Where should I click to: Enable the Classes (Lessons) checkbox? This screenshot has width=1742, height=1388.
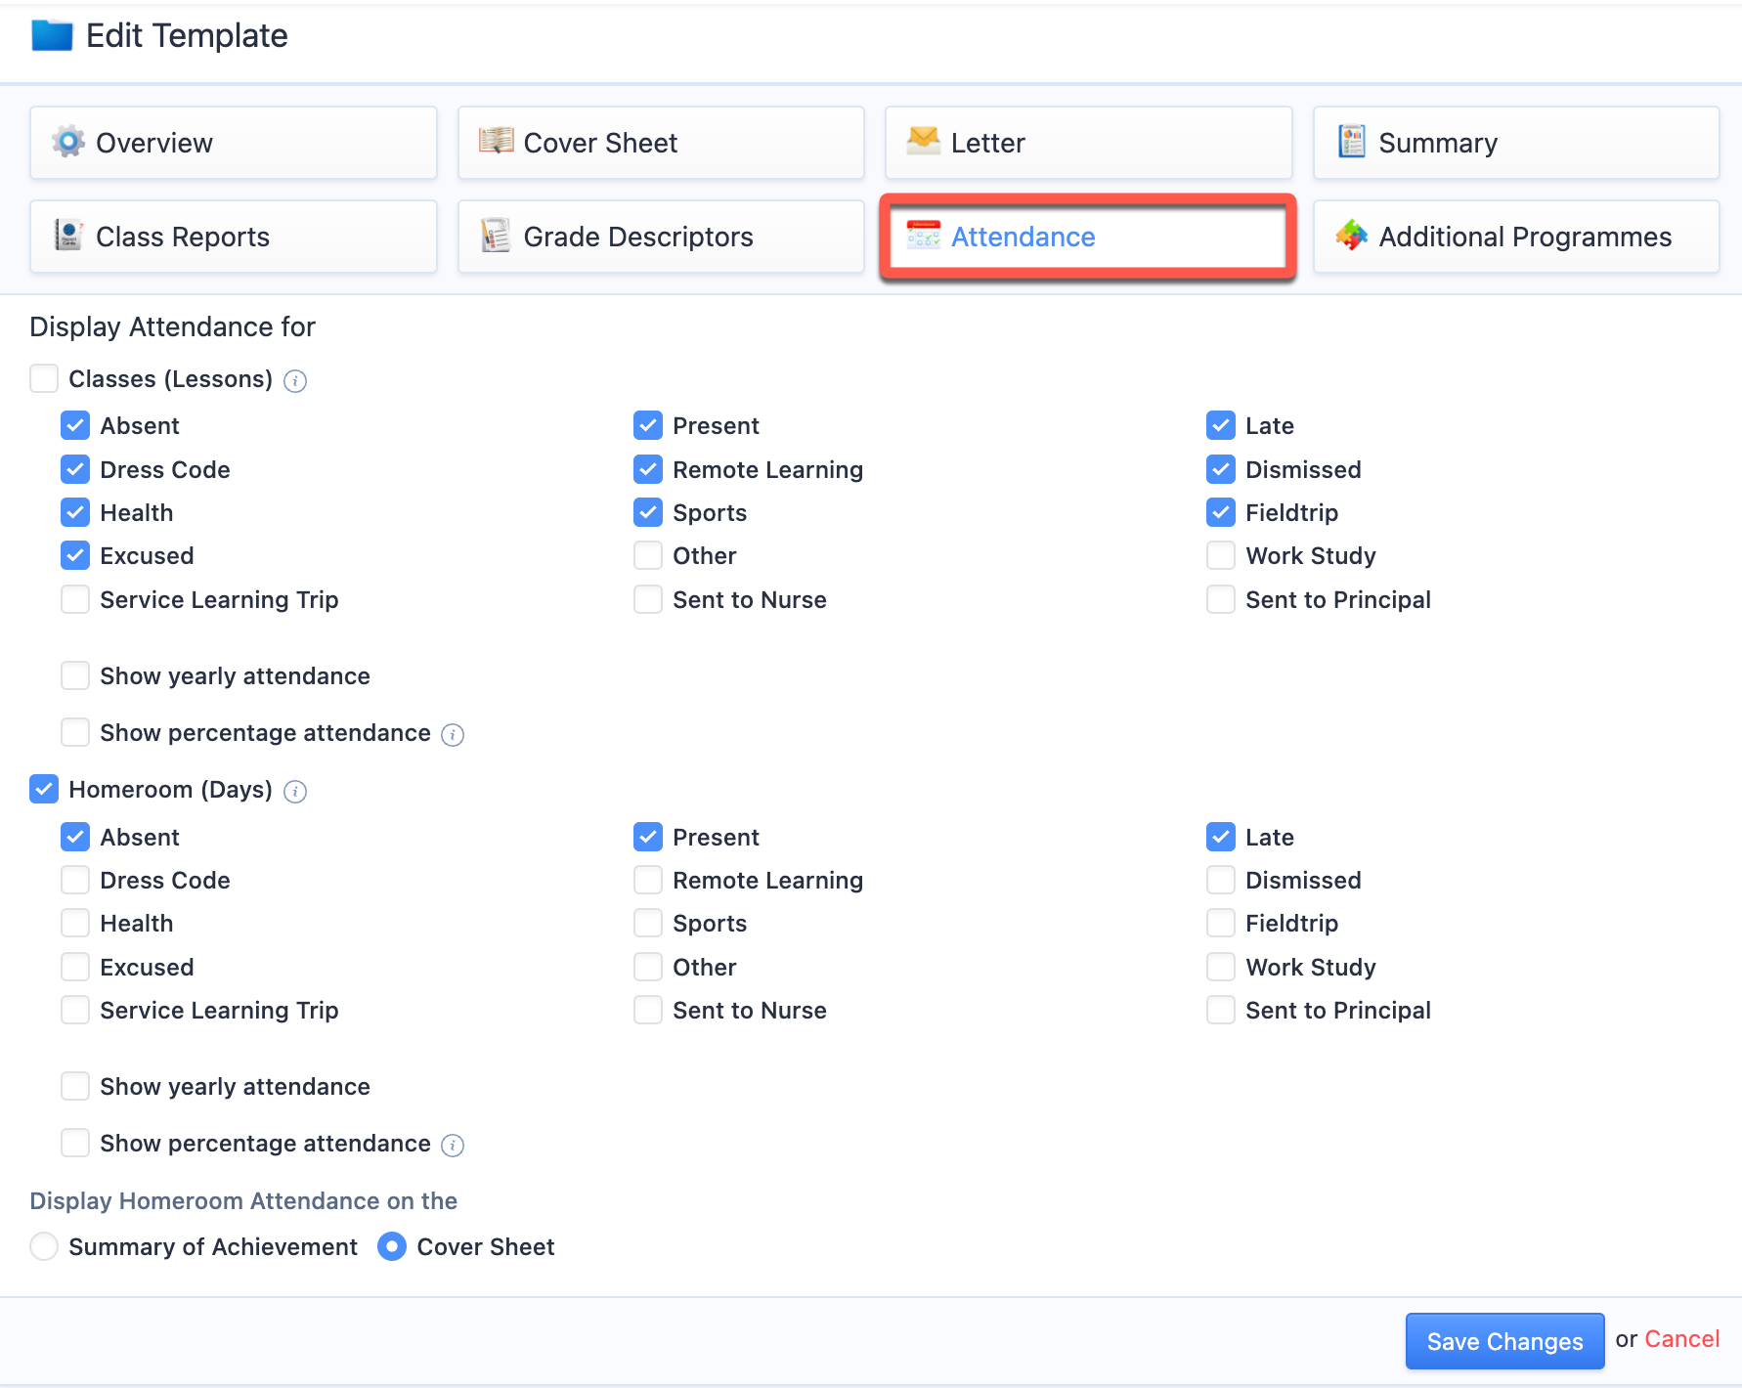[44, 378]
